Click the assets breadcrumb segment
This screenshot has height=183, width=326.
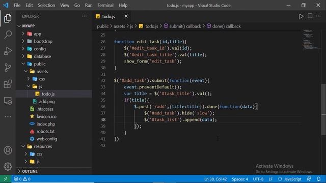coord(119,26)
